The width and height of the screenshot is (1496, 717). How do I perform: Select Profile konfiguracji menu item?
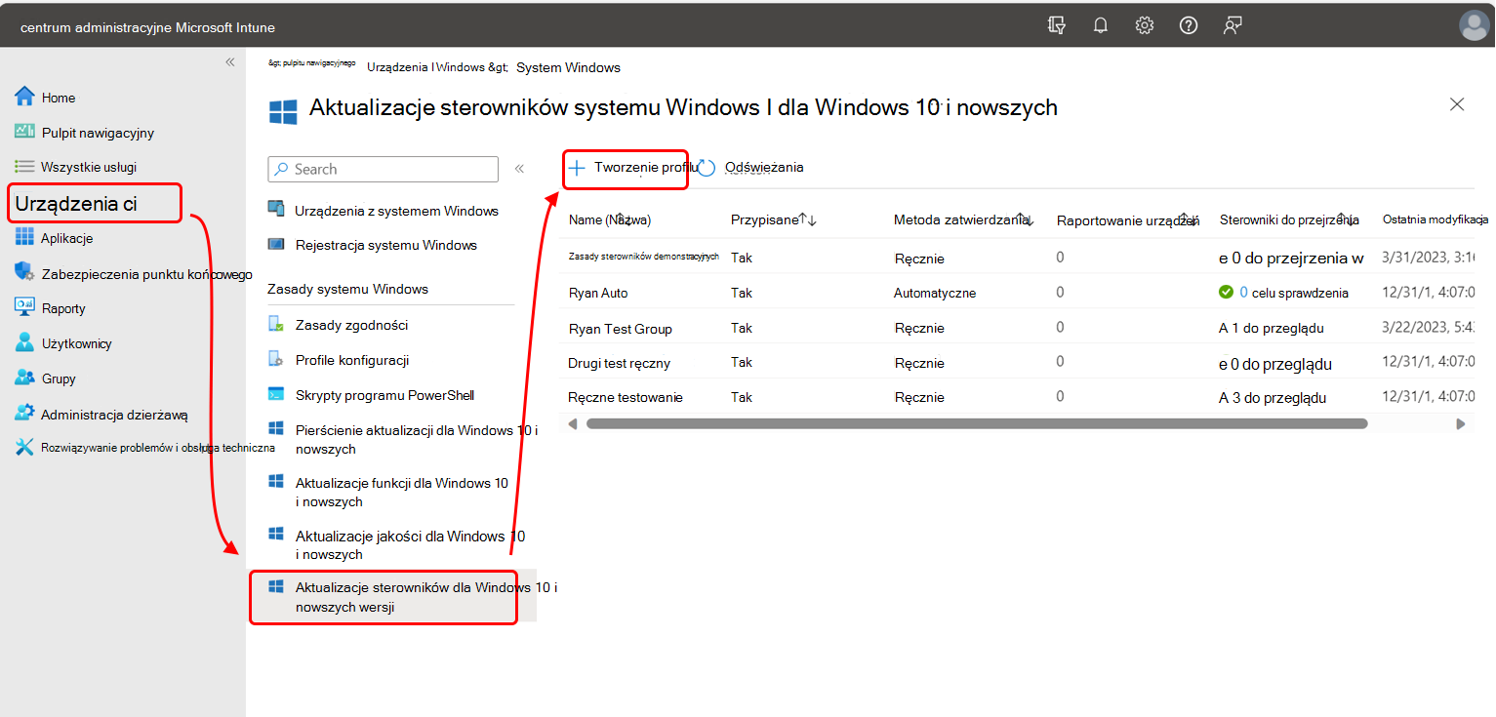pos(352,360)
